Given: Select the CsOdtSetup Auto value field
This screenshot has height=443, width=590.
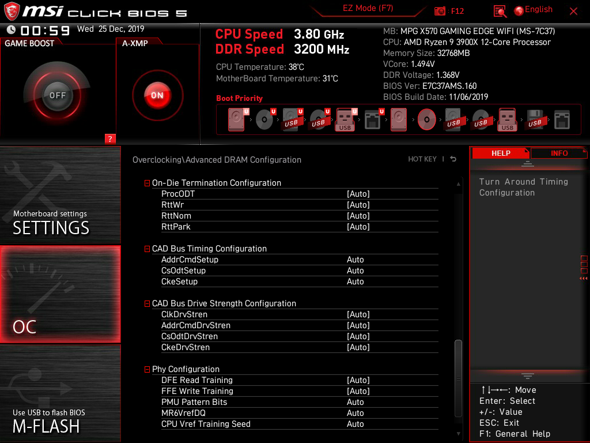Looking at the screenshot, I should (x=355, y=271).
